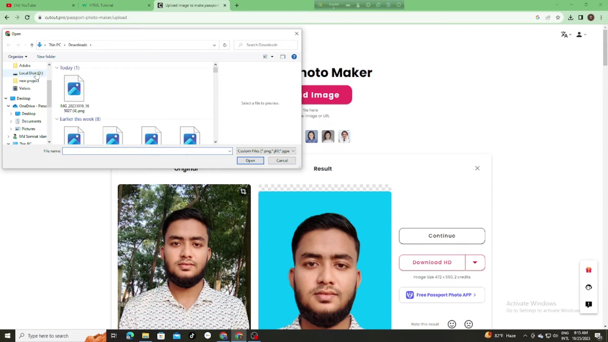Click the feedback icon at the bottom right widget

[x=588, y=304]
